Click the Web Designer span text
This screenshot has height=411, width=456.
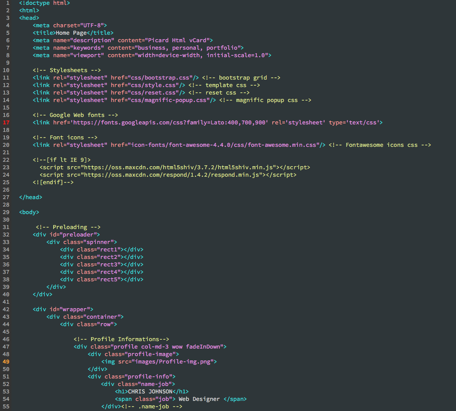tap(199, 399)
